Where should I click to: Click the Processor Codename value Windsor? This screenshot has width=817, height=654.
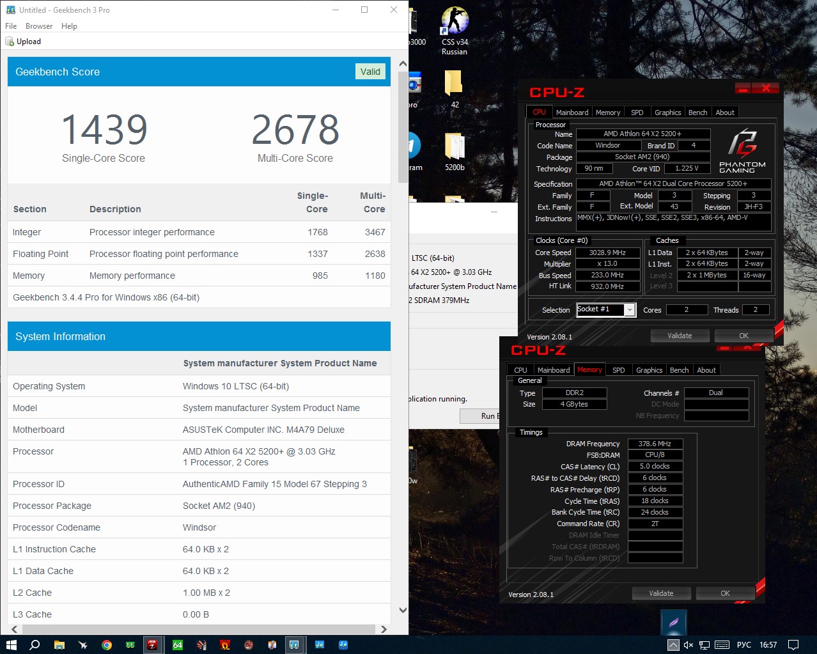pyautogui.click(x=199, y=527)
